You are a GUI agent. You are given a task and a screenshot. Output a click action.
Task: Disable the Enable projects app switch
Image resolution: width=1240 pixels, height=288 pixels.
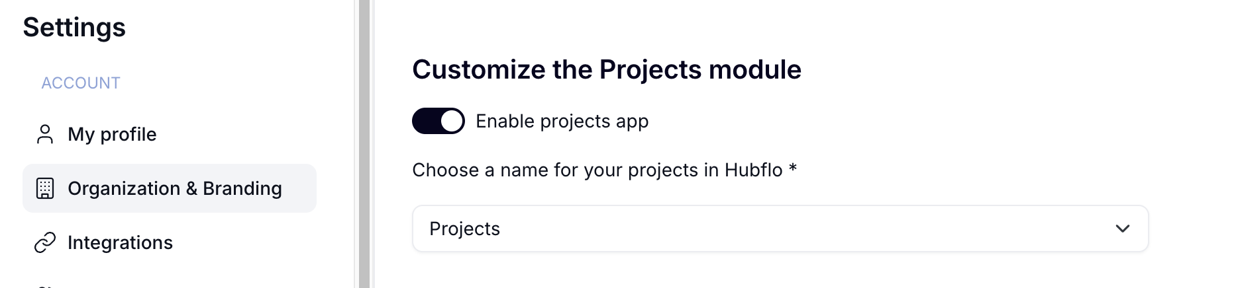click(439, 121)
